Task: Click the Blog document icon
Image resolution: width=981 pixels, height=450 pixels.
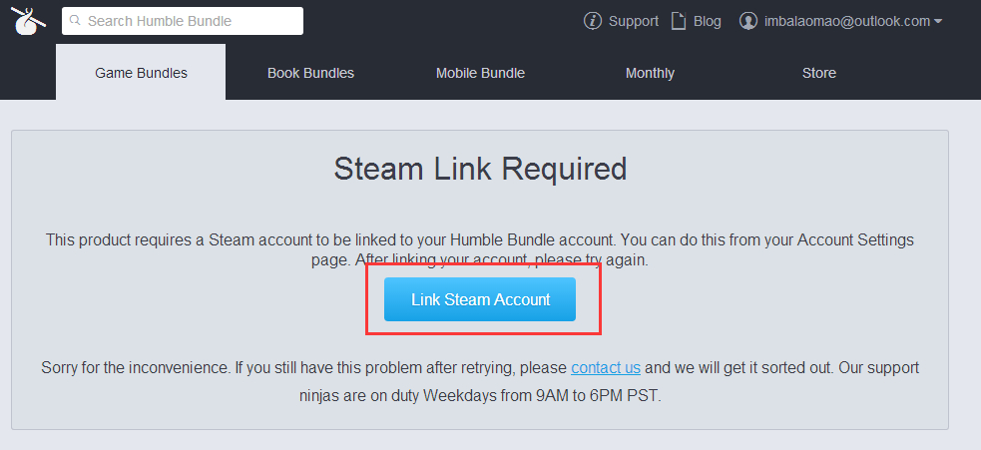Action: 679,21
